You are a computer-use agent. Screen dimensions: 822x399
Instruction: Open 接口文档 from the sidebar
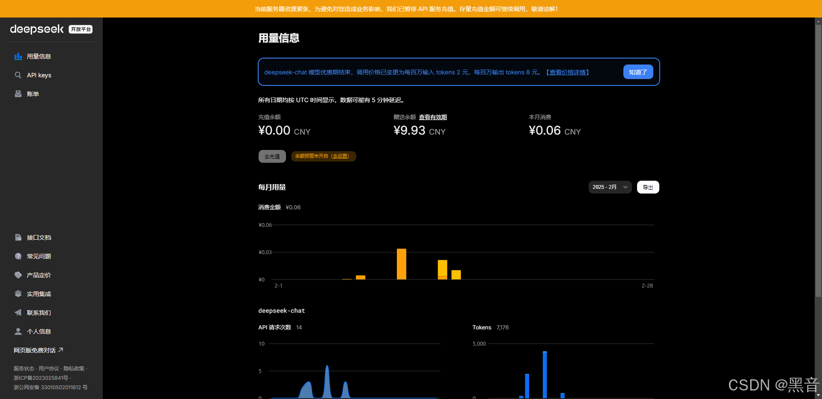(51, 238)
